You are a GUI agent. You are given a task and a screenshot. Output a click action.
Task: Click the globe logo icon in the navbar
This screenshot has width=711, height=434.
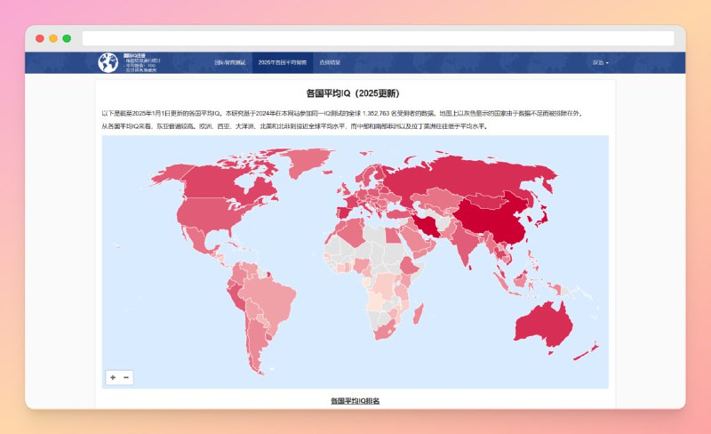tap(108, 63)
